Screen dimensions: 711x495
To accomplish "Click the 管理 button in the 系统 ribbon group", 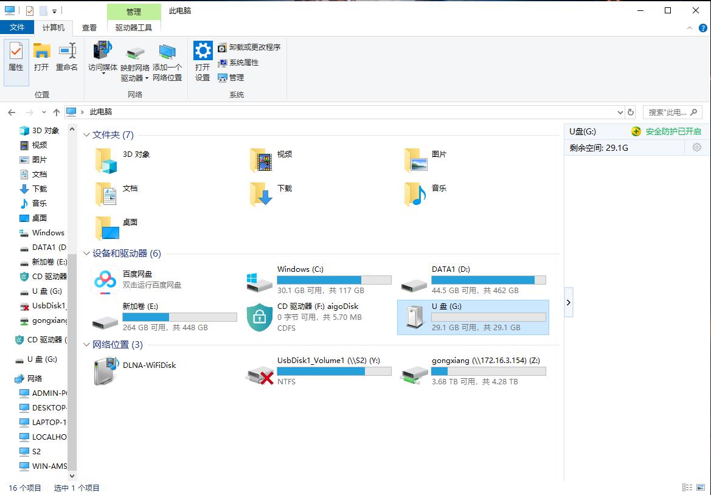I will [231, 77].
